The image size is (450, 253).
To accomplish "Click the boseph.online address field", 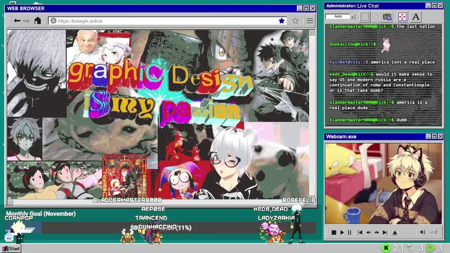I will tap(167, 21).
